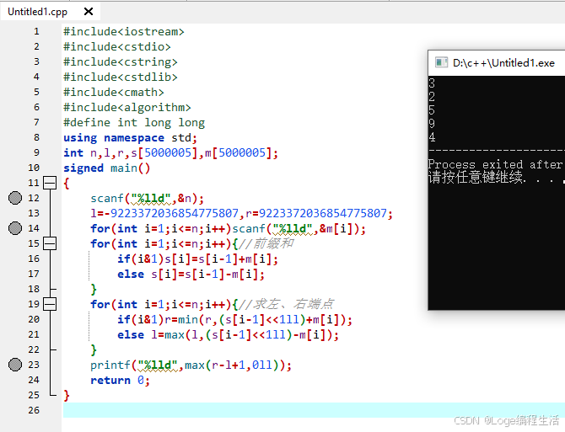Remove the breakpoint marker on line 23

[x=15, y=365]
